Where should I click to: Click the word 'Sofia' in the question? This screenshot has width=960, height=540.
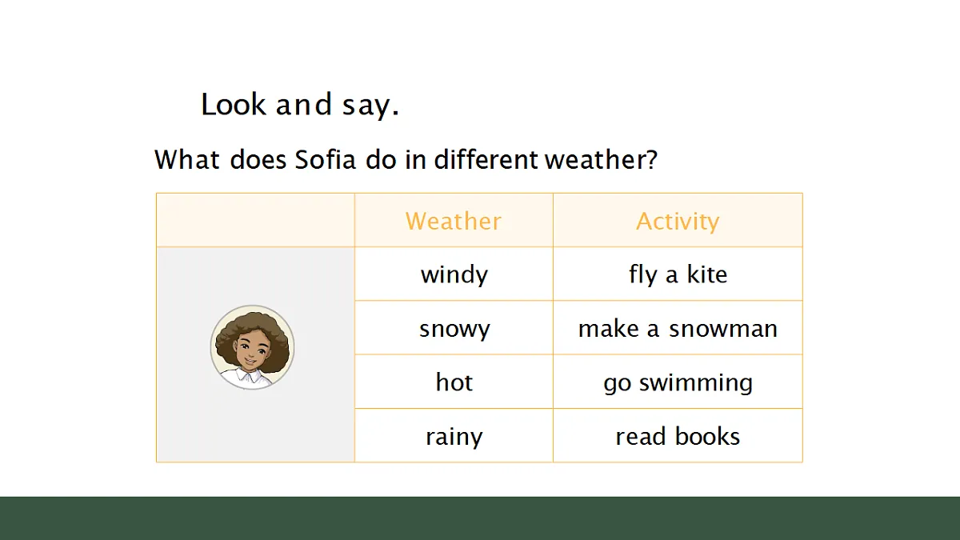326,159
